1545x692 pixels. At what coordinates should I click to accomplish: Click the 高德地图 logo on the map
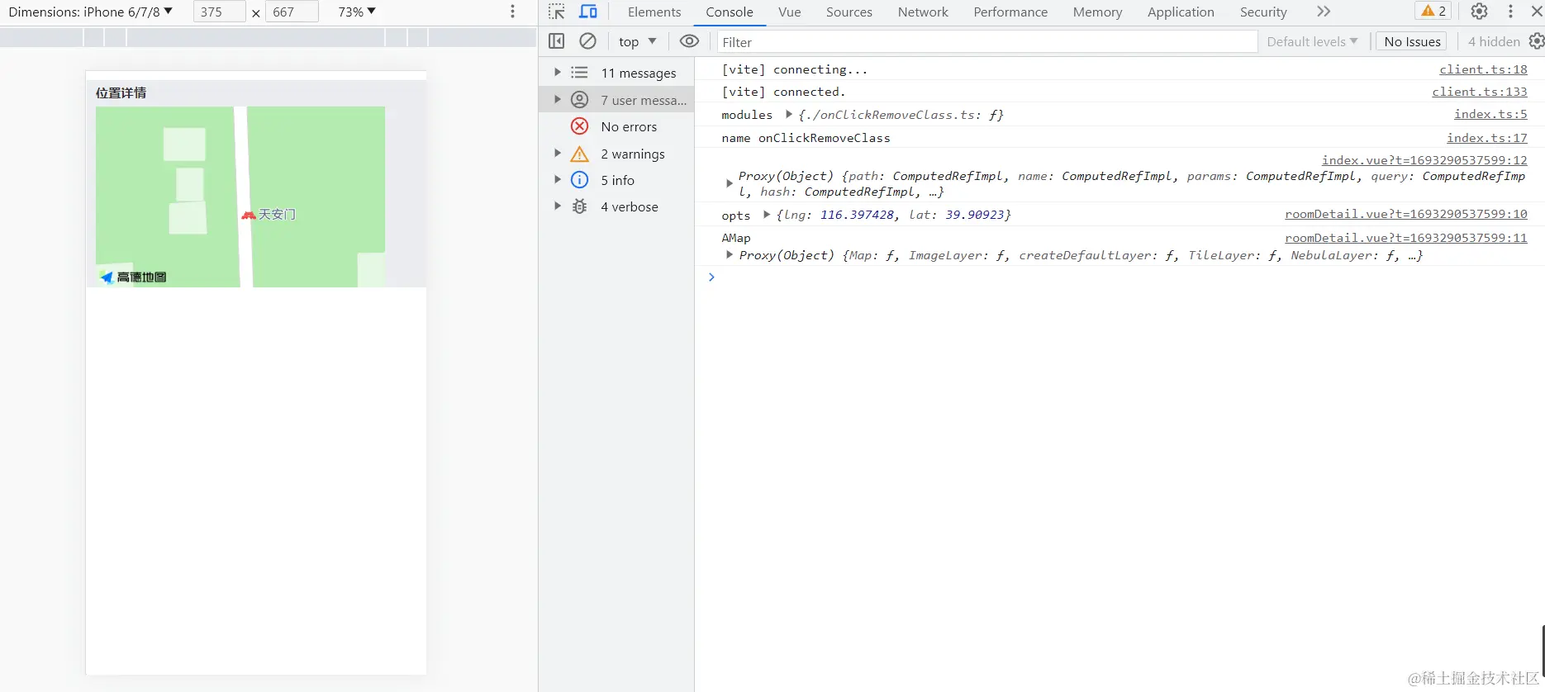tap(133, 277)
